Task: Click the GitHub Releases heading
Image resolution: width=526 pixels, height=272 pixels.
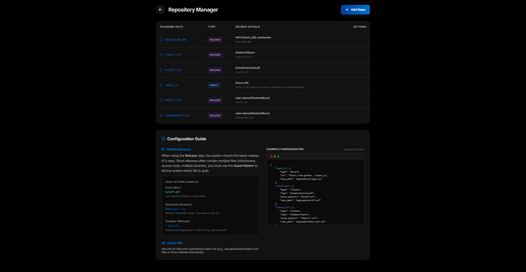Action: [x=179, y=149]
